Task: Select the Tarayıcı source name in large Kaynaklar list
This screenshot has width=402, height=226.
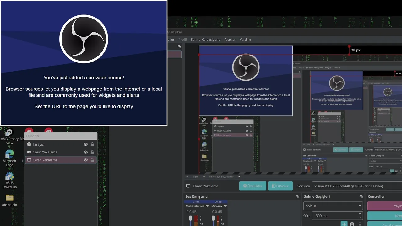Action: [x=39, y=144]
